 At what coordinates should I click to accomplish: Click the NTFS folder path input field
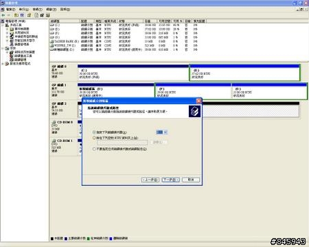pyautogui.click(x=122, y=143)
